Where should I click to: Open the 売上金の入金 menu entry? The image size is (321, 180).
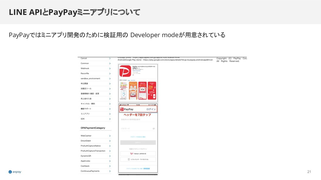click(96, 99)
